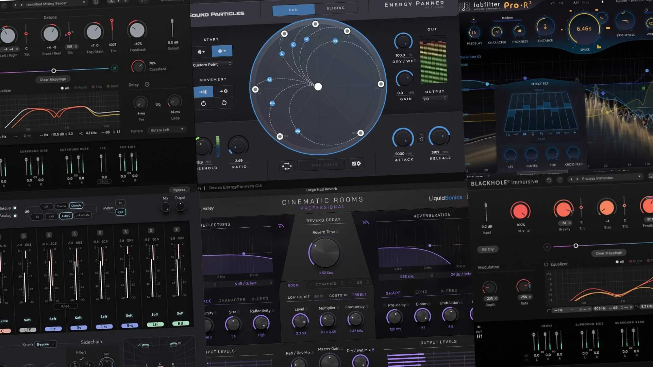
Task: Open the Rotate Left pattern dropdown
Action: (167, 130)
